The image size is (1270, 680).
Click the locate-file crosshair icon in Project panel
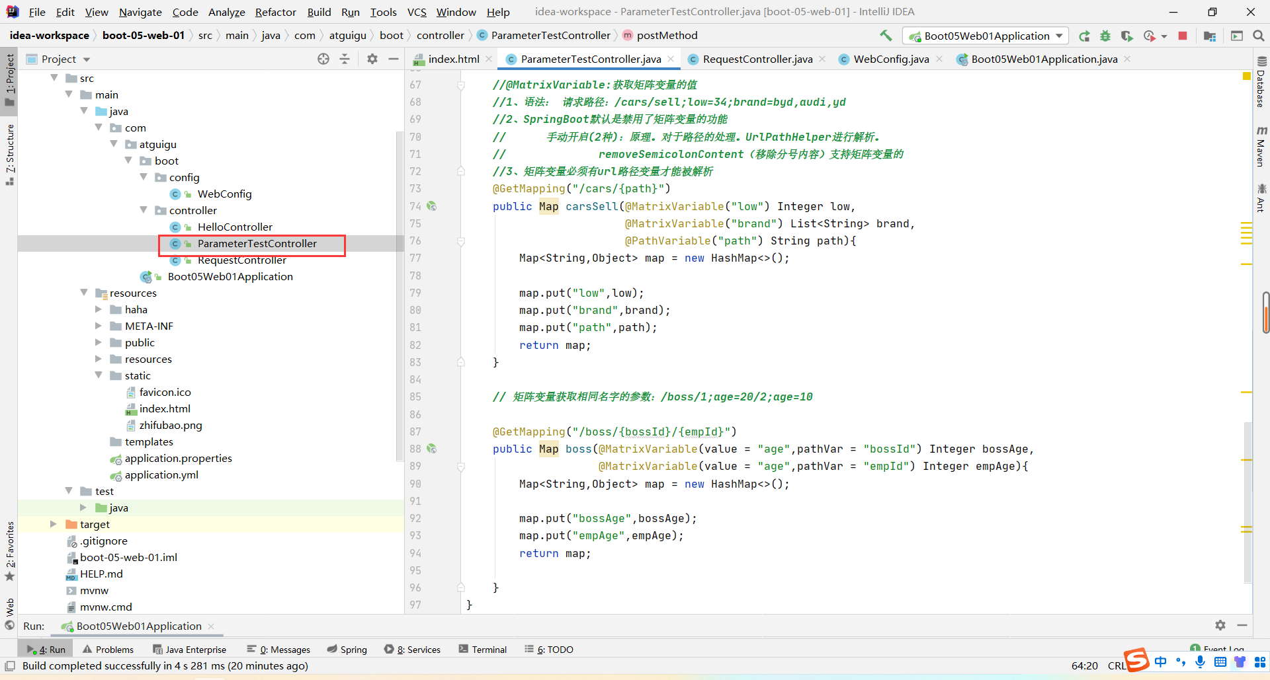[x=323, y=59]
